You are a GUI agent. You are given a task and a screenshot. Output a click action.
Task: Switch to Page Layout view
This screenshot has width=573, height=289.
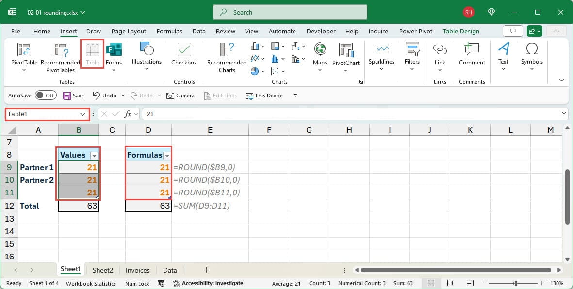click(x=450, y=283)
